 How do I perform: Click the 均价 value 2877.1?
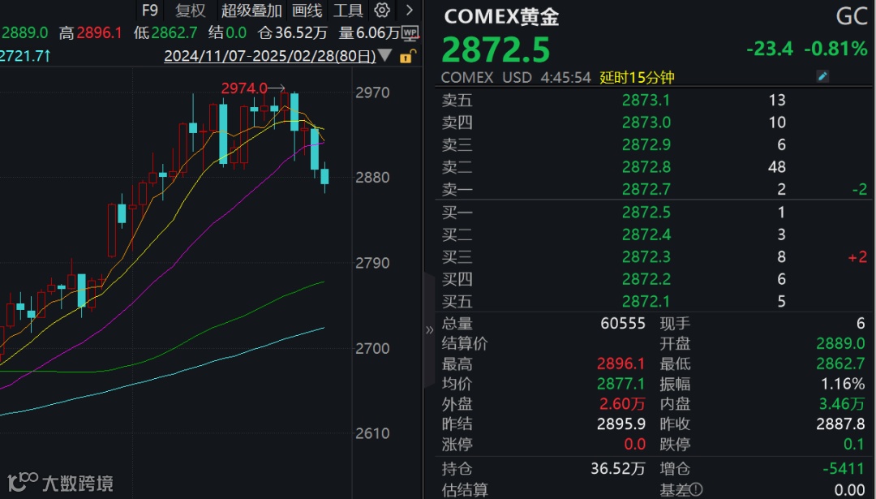pyautogui.click(x=620, y=385)
